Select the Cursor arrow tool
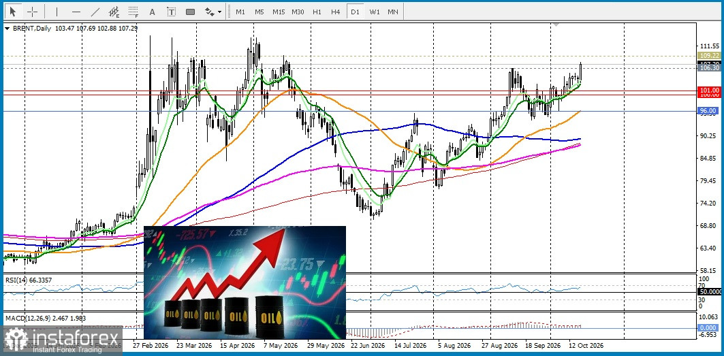The width and height of the screenshot is (724, 356). tap(13, 12)
